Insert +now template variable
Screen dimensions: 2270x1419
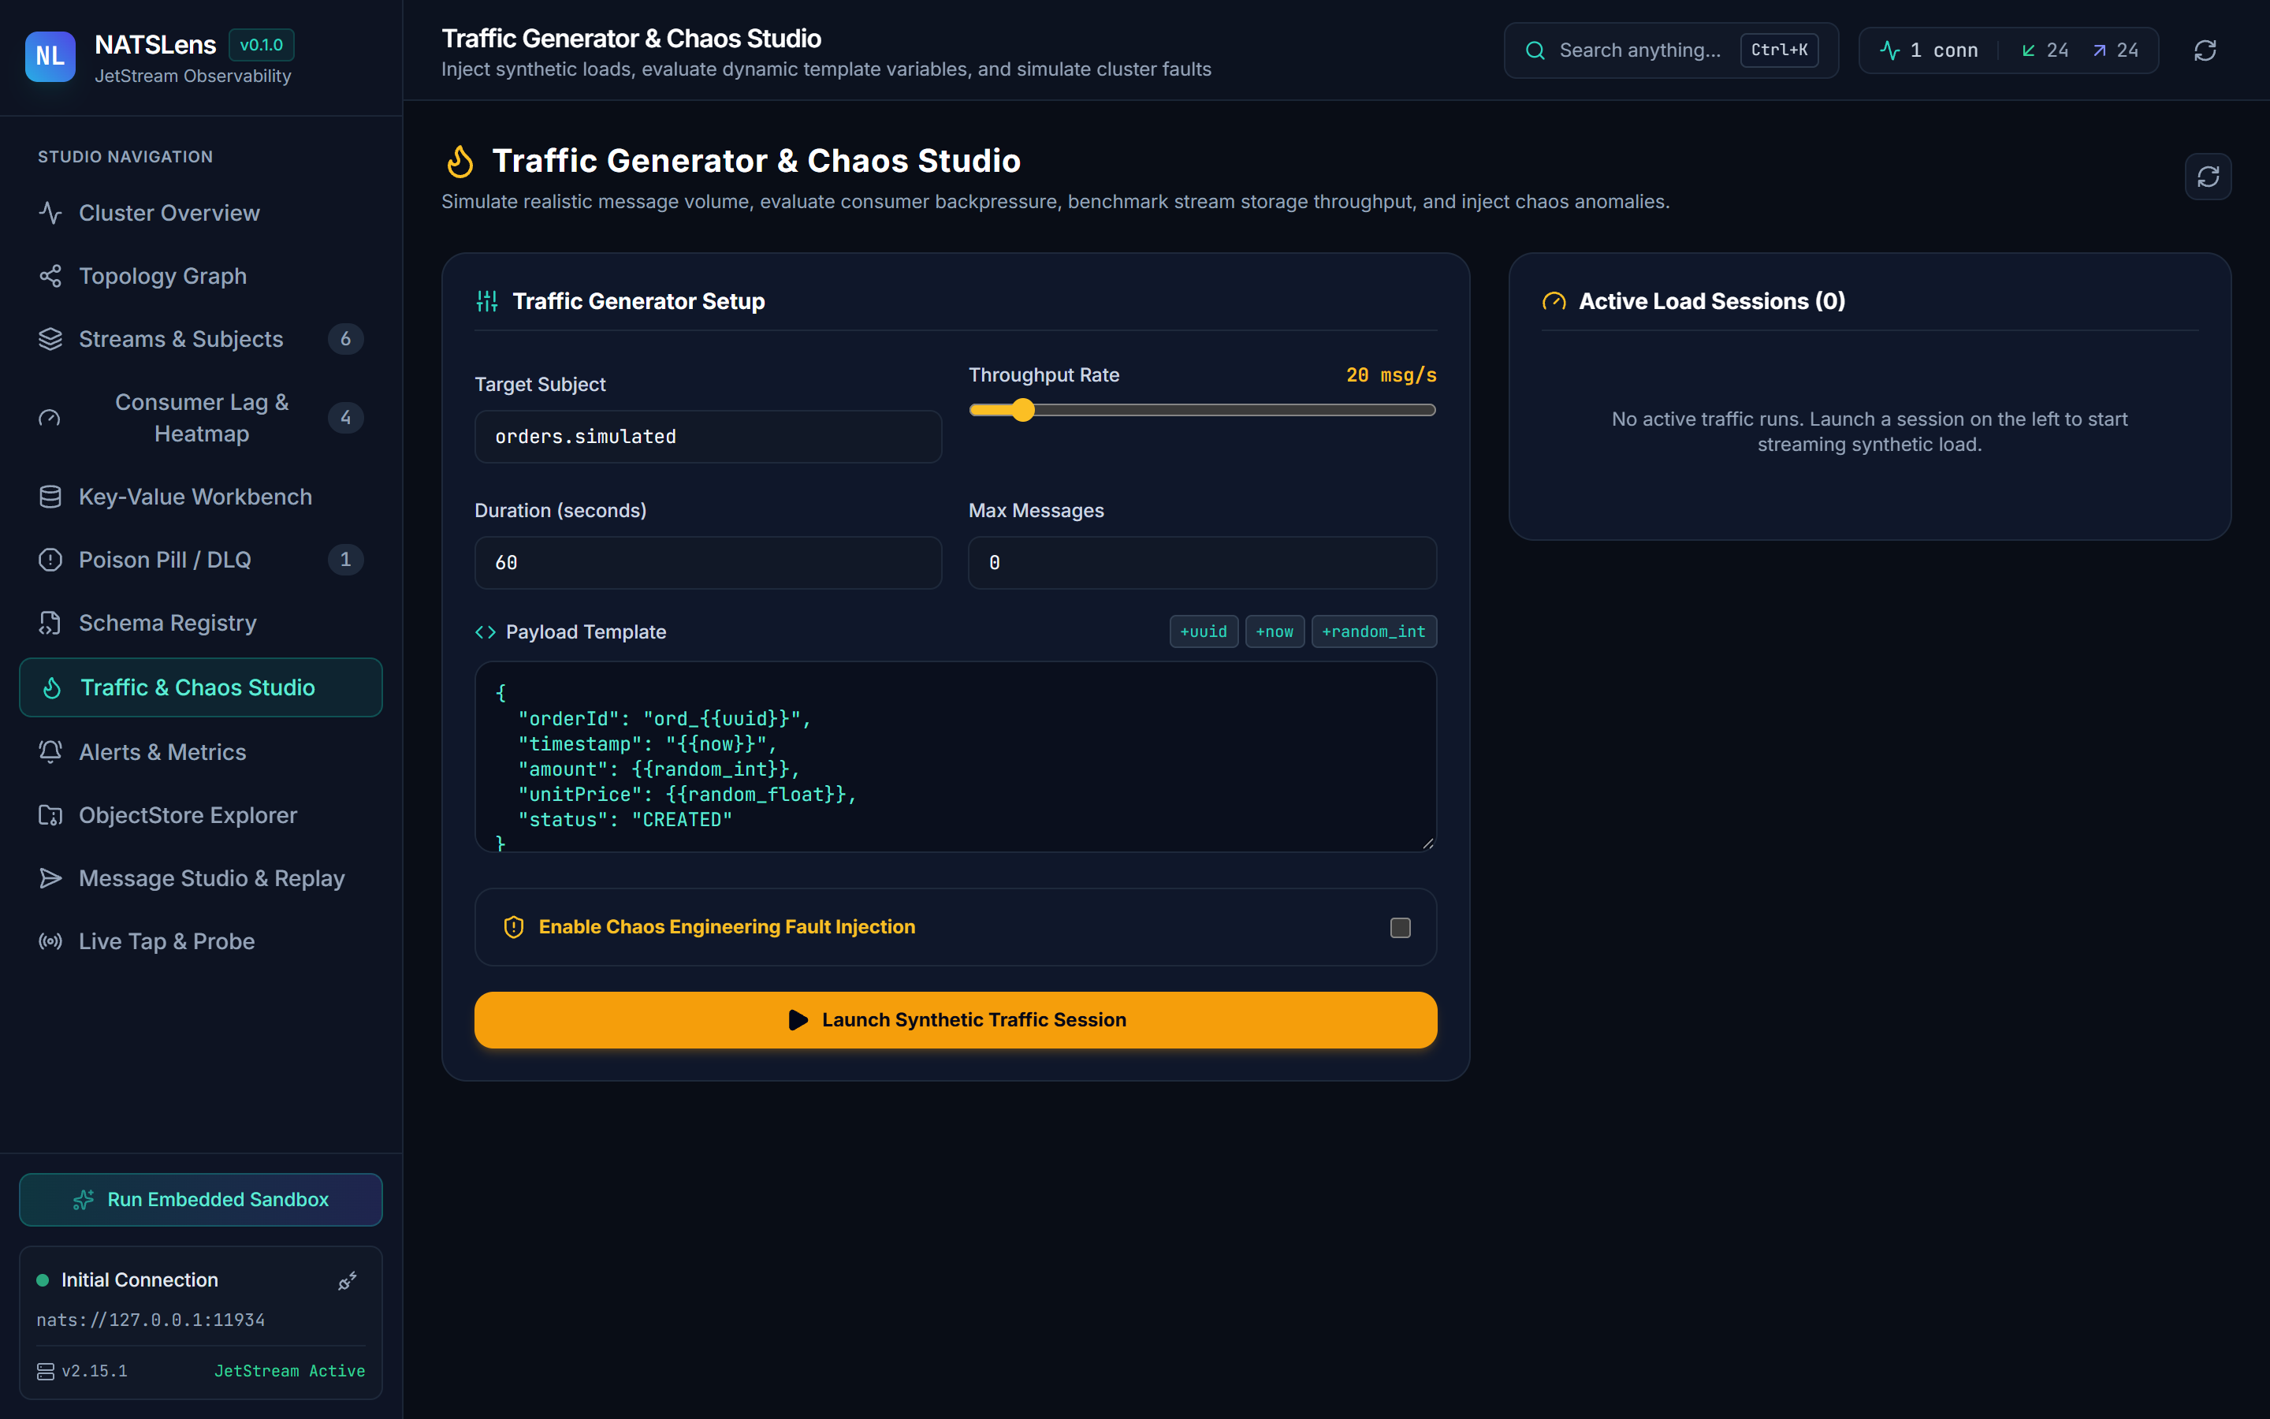pos(1275,631)
